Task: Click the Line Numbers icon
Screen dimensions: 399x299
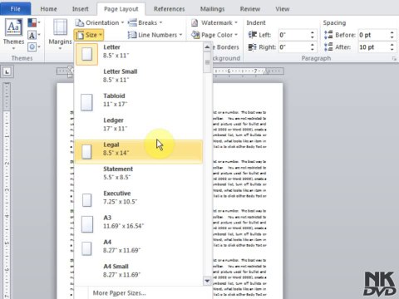Action: click(132, 35)
